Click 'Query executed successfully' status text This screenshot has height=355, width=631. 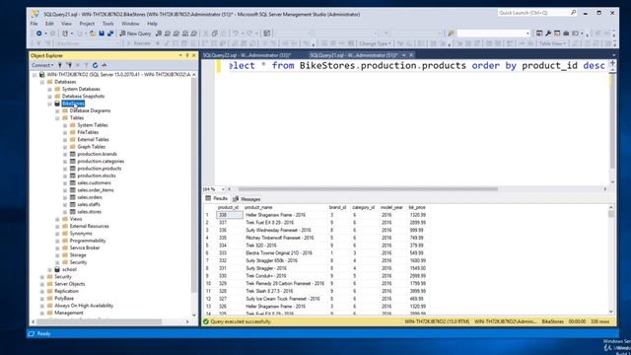pos(241,321)
